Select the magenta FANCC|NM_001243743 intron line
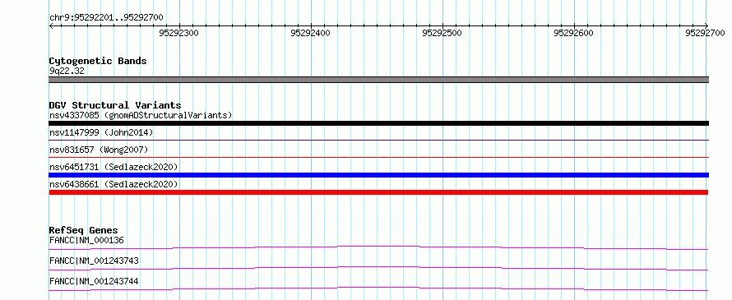Image resolution: width=732 pixels, height=300 pixels. click(378, 268)
